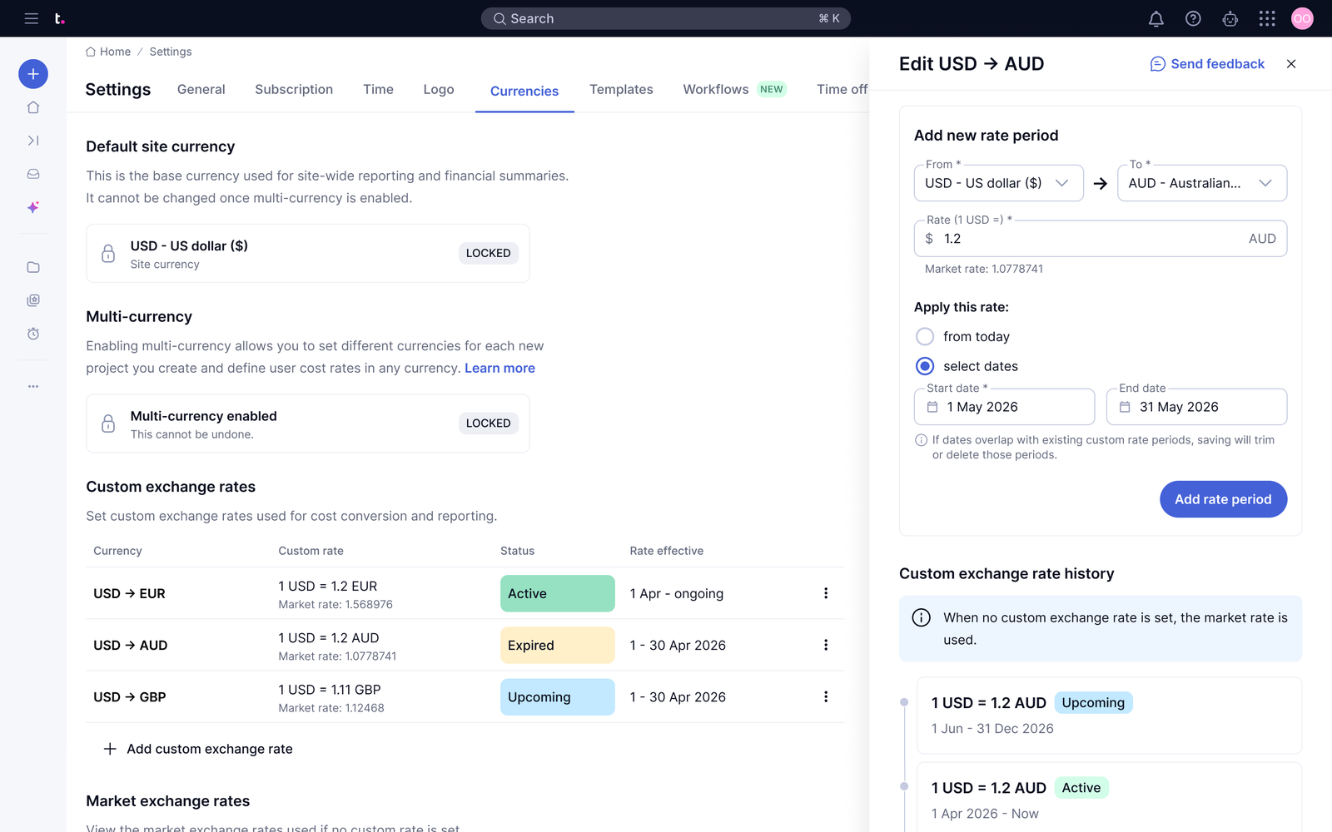Open the apps grid icon
The height and width of the screenshot is (832, 1332).
pos(1267,18)
